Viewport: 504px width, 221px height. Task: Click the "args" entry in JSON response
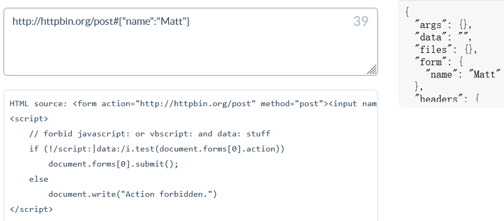click(443, 25)
